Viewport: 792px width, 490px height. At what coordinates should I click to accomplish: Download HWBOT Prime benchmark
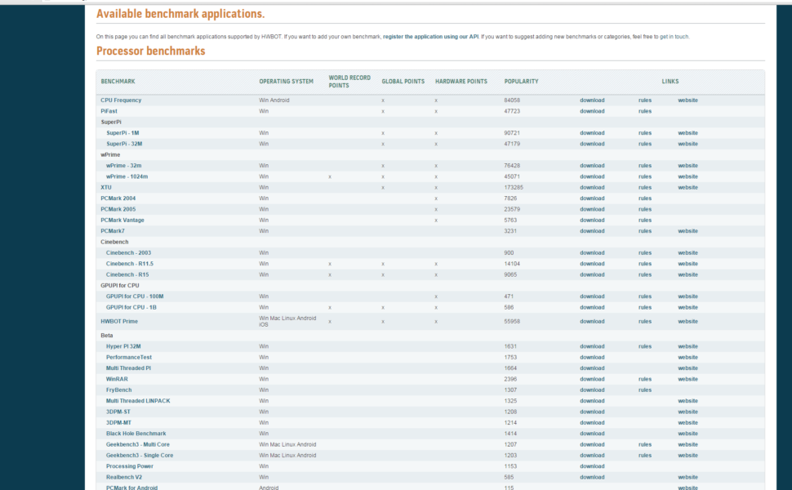592,321
